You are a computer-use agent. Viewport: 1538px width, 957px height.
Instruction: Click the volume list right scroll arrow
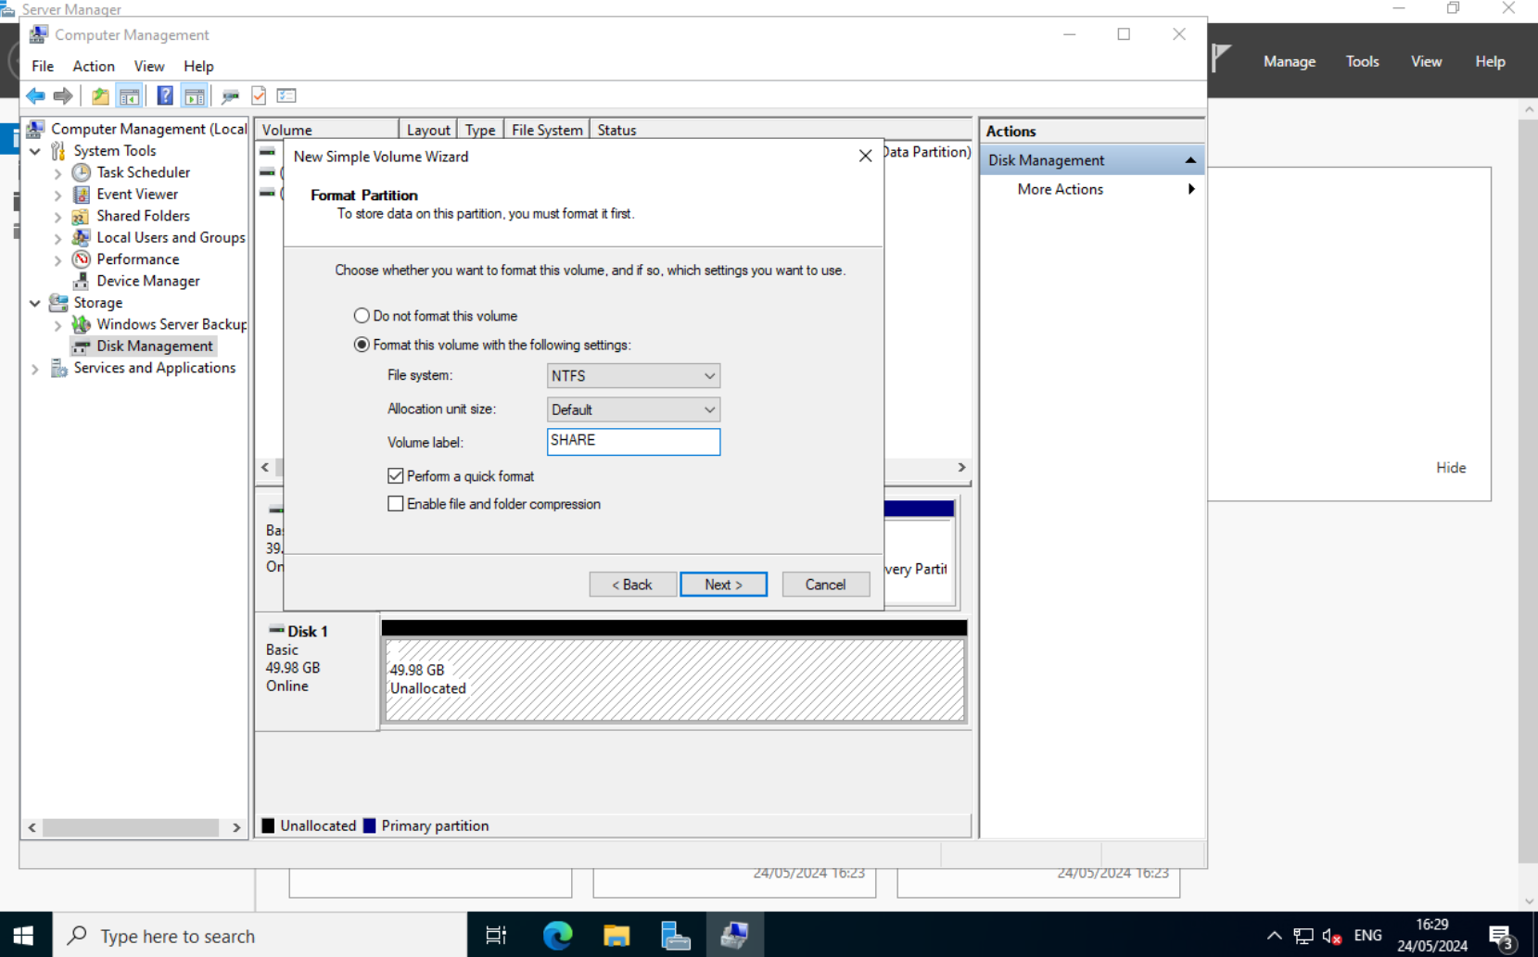coord(961,467)
